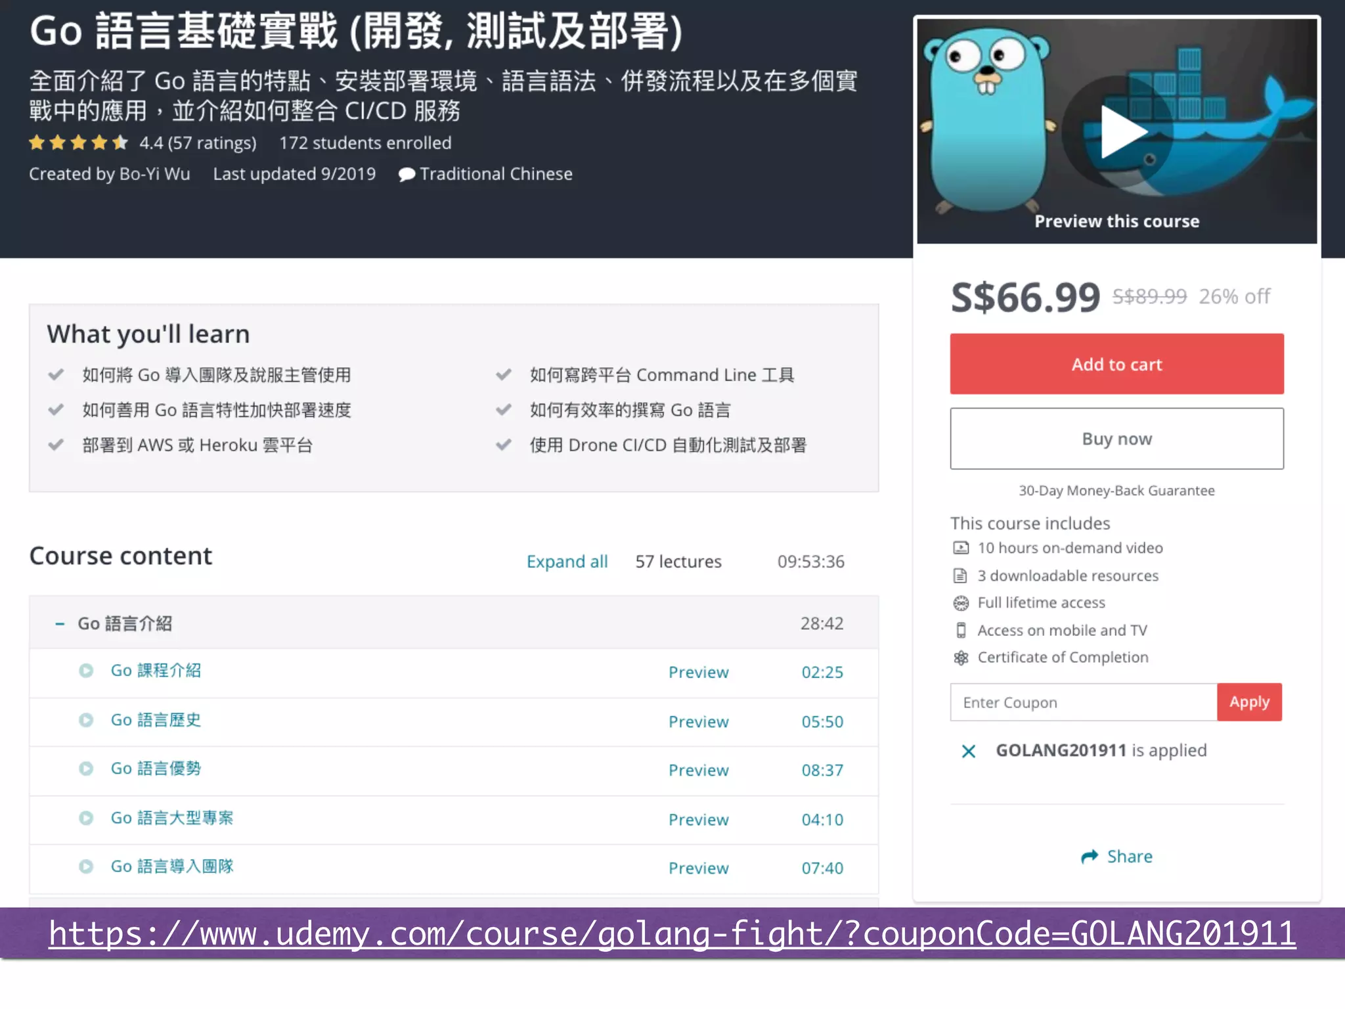Open lecture Go 語言導入團隊
The height and width of the screenshot is (1009, 1345).
point(172,866)
